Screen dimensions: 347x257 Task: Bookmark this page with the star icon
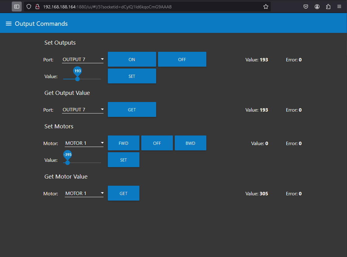(266, 7)
